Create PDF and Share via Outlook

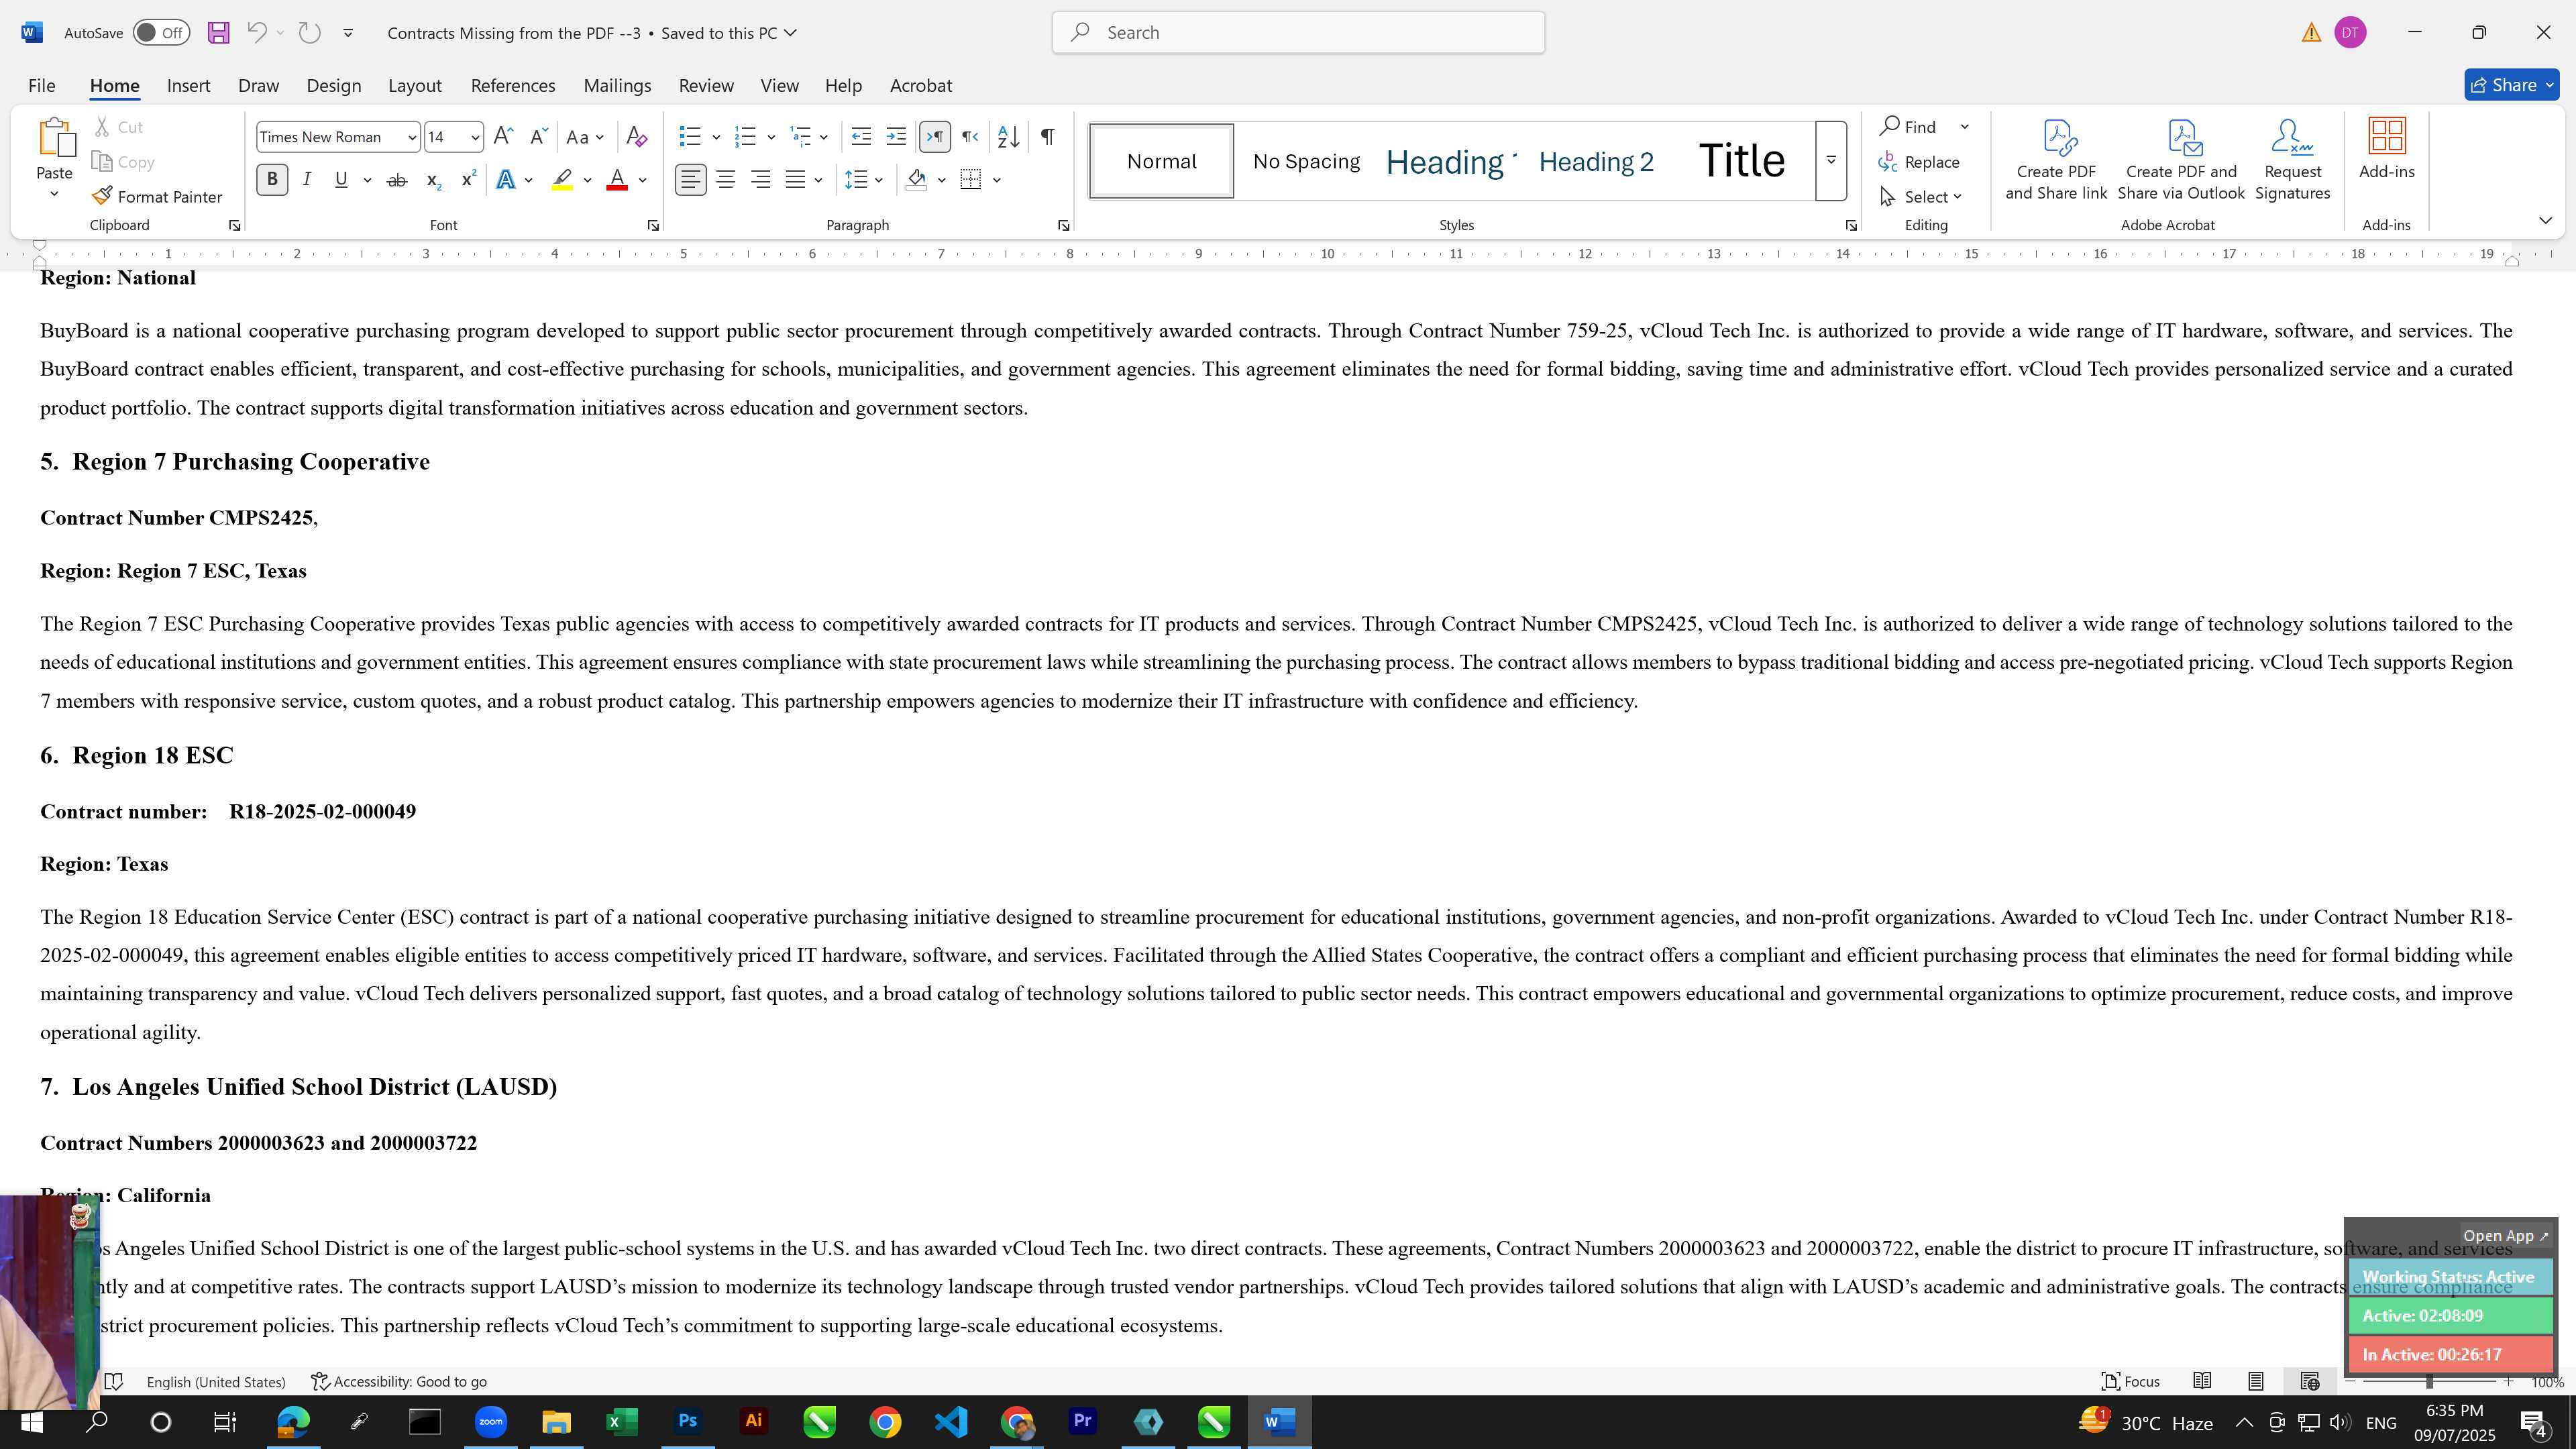tap(2181, 160)
